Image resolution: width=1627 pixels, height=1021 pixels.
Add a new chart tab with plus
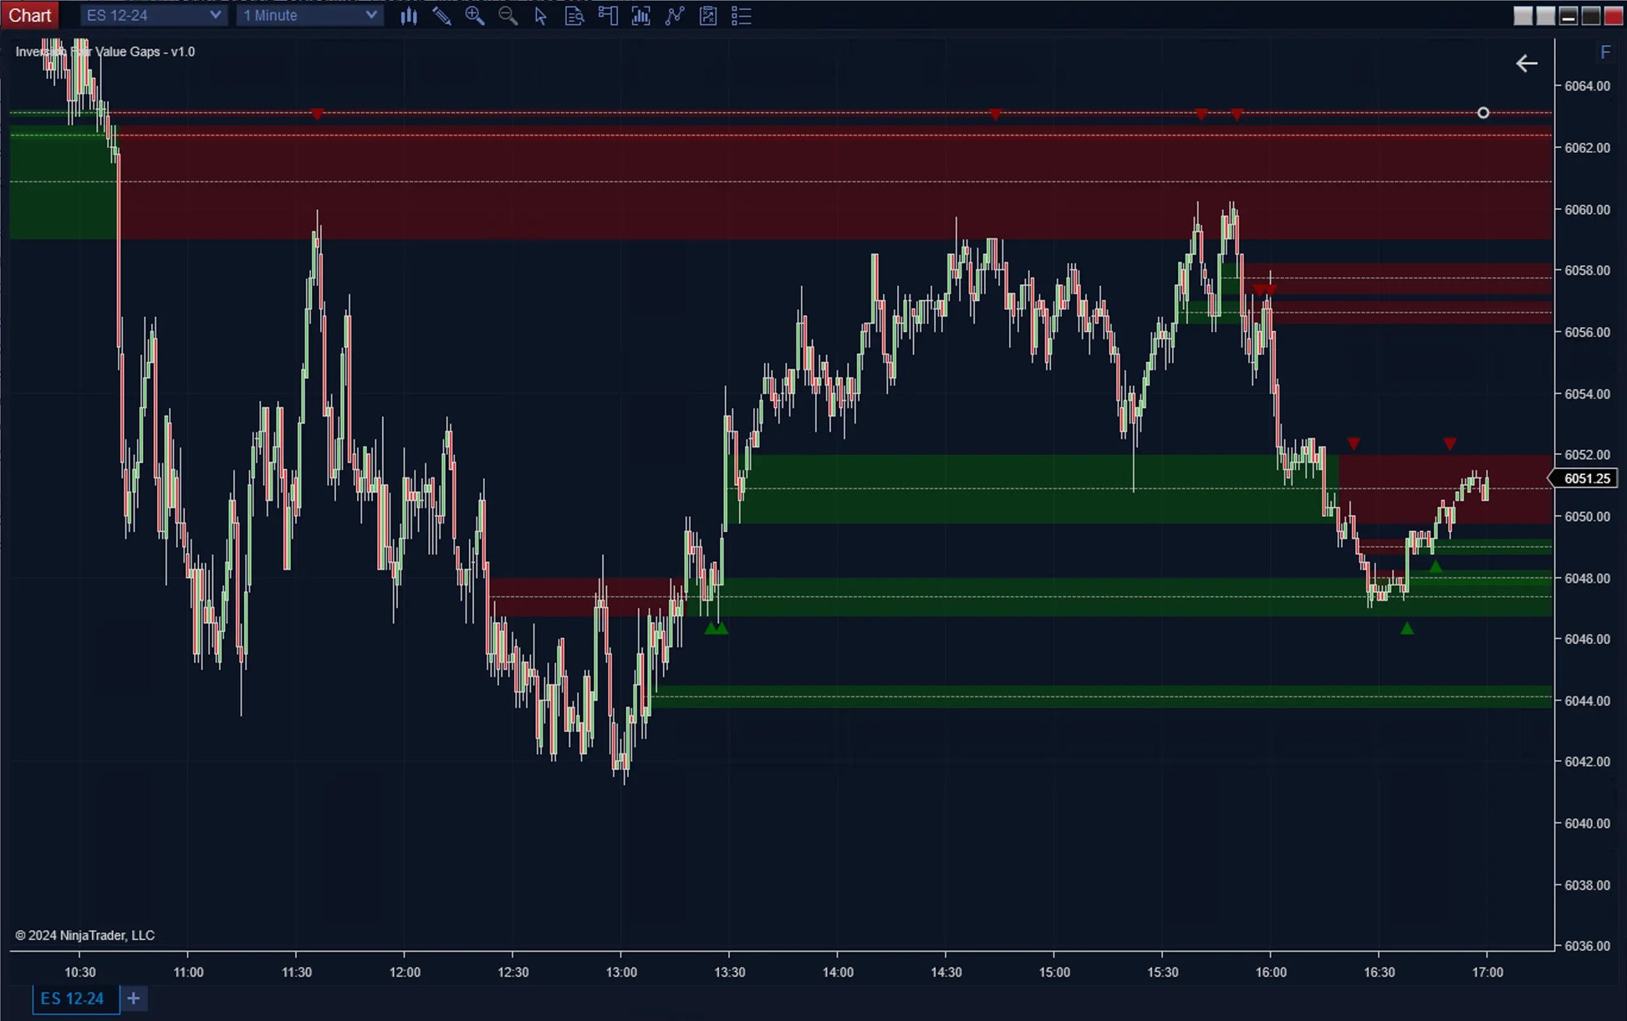(x=134, y=998)
